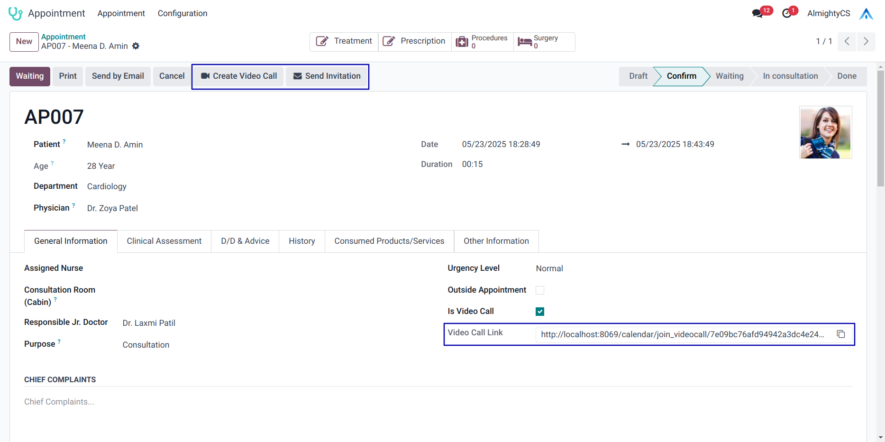Toggle the Outside Appointment checkbox
The width and height of the screenshot is (885, 442).
[540, 290]
